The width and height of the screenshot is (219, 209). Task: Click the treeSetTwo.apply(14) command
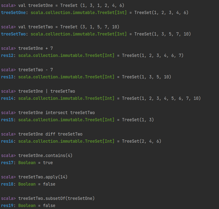pyautogui.click(x=43, y=177)
